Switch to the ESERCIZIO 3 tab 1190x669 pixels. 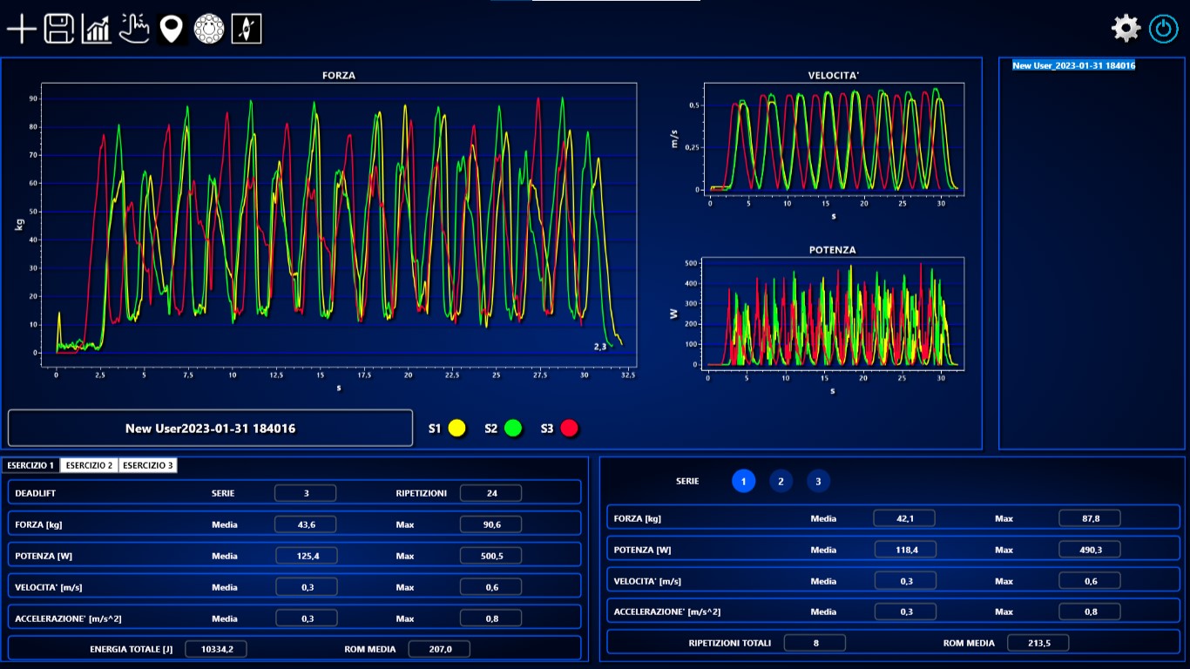coord(147,465)
